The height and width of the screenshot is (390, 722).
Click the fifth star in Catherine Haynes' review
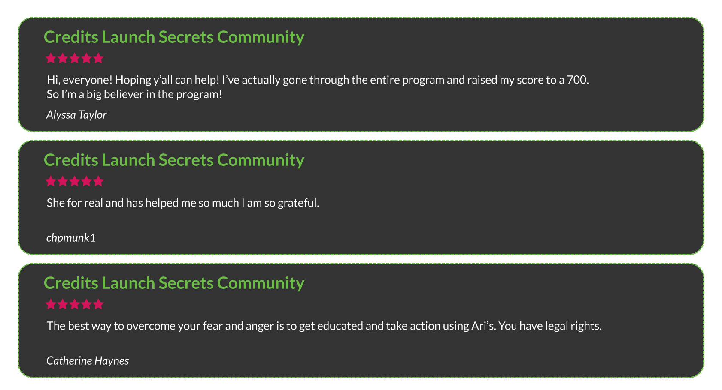[98, 304]
